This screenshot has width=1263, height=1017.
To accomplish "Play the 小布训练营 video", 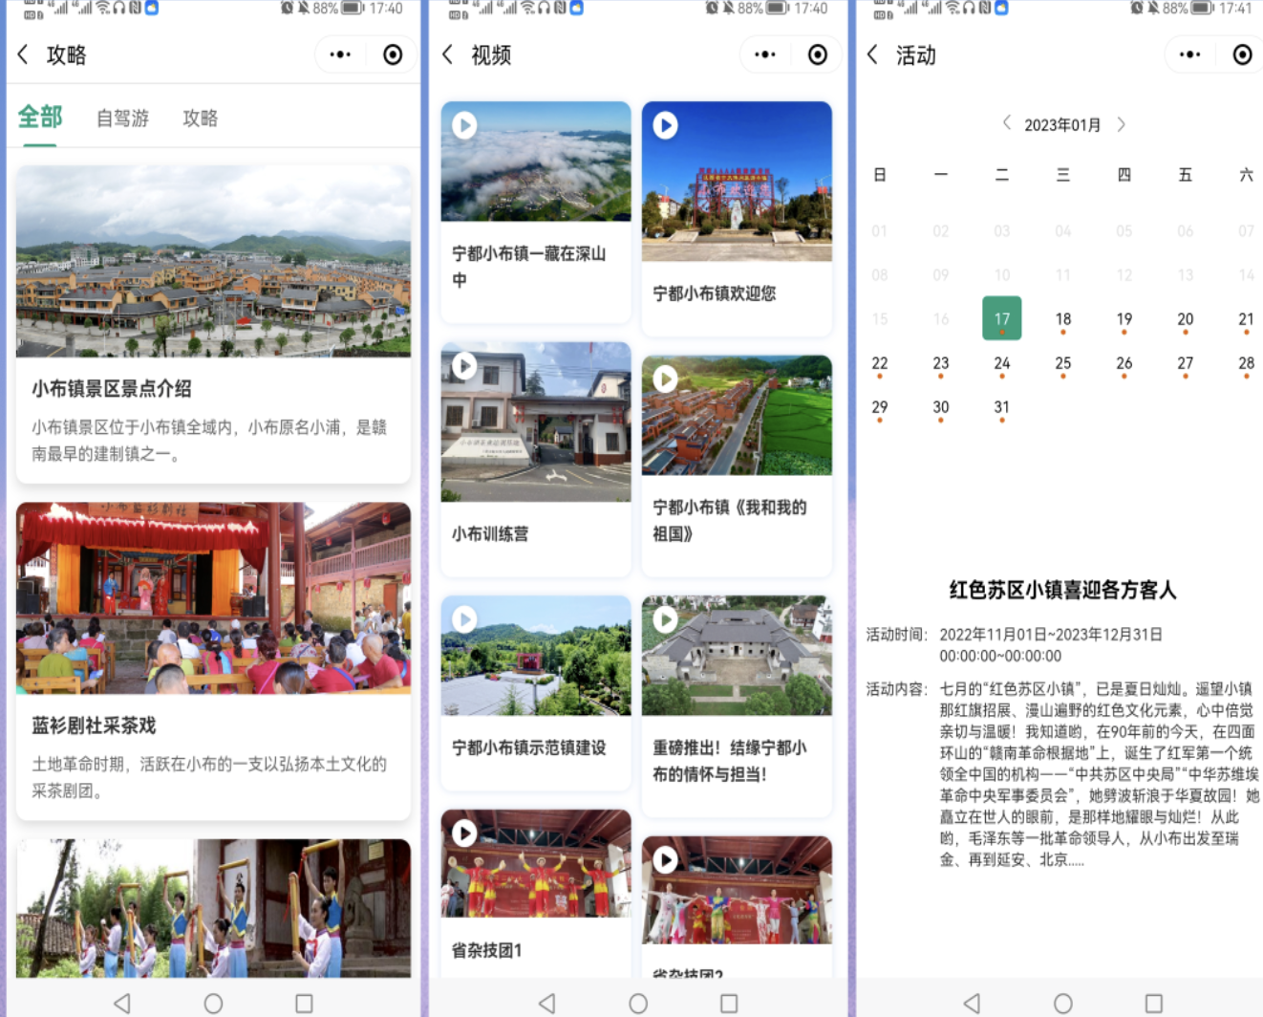I will pyautogui.click(x=464, y=366).
